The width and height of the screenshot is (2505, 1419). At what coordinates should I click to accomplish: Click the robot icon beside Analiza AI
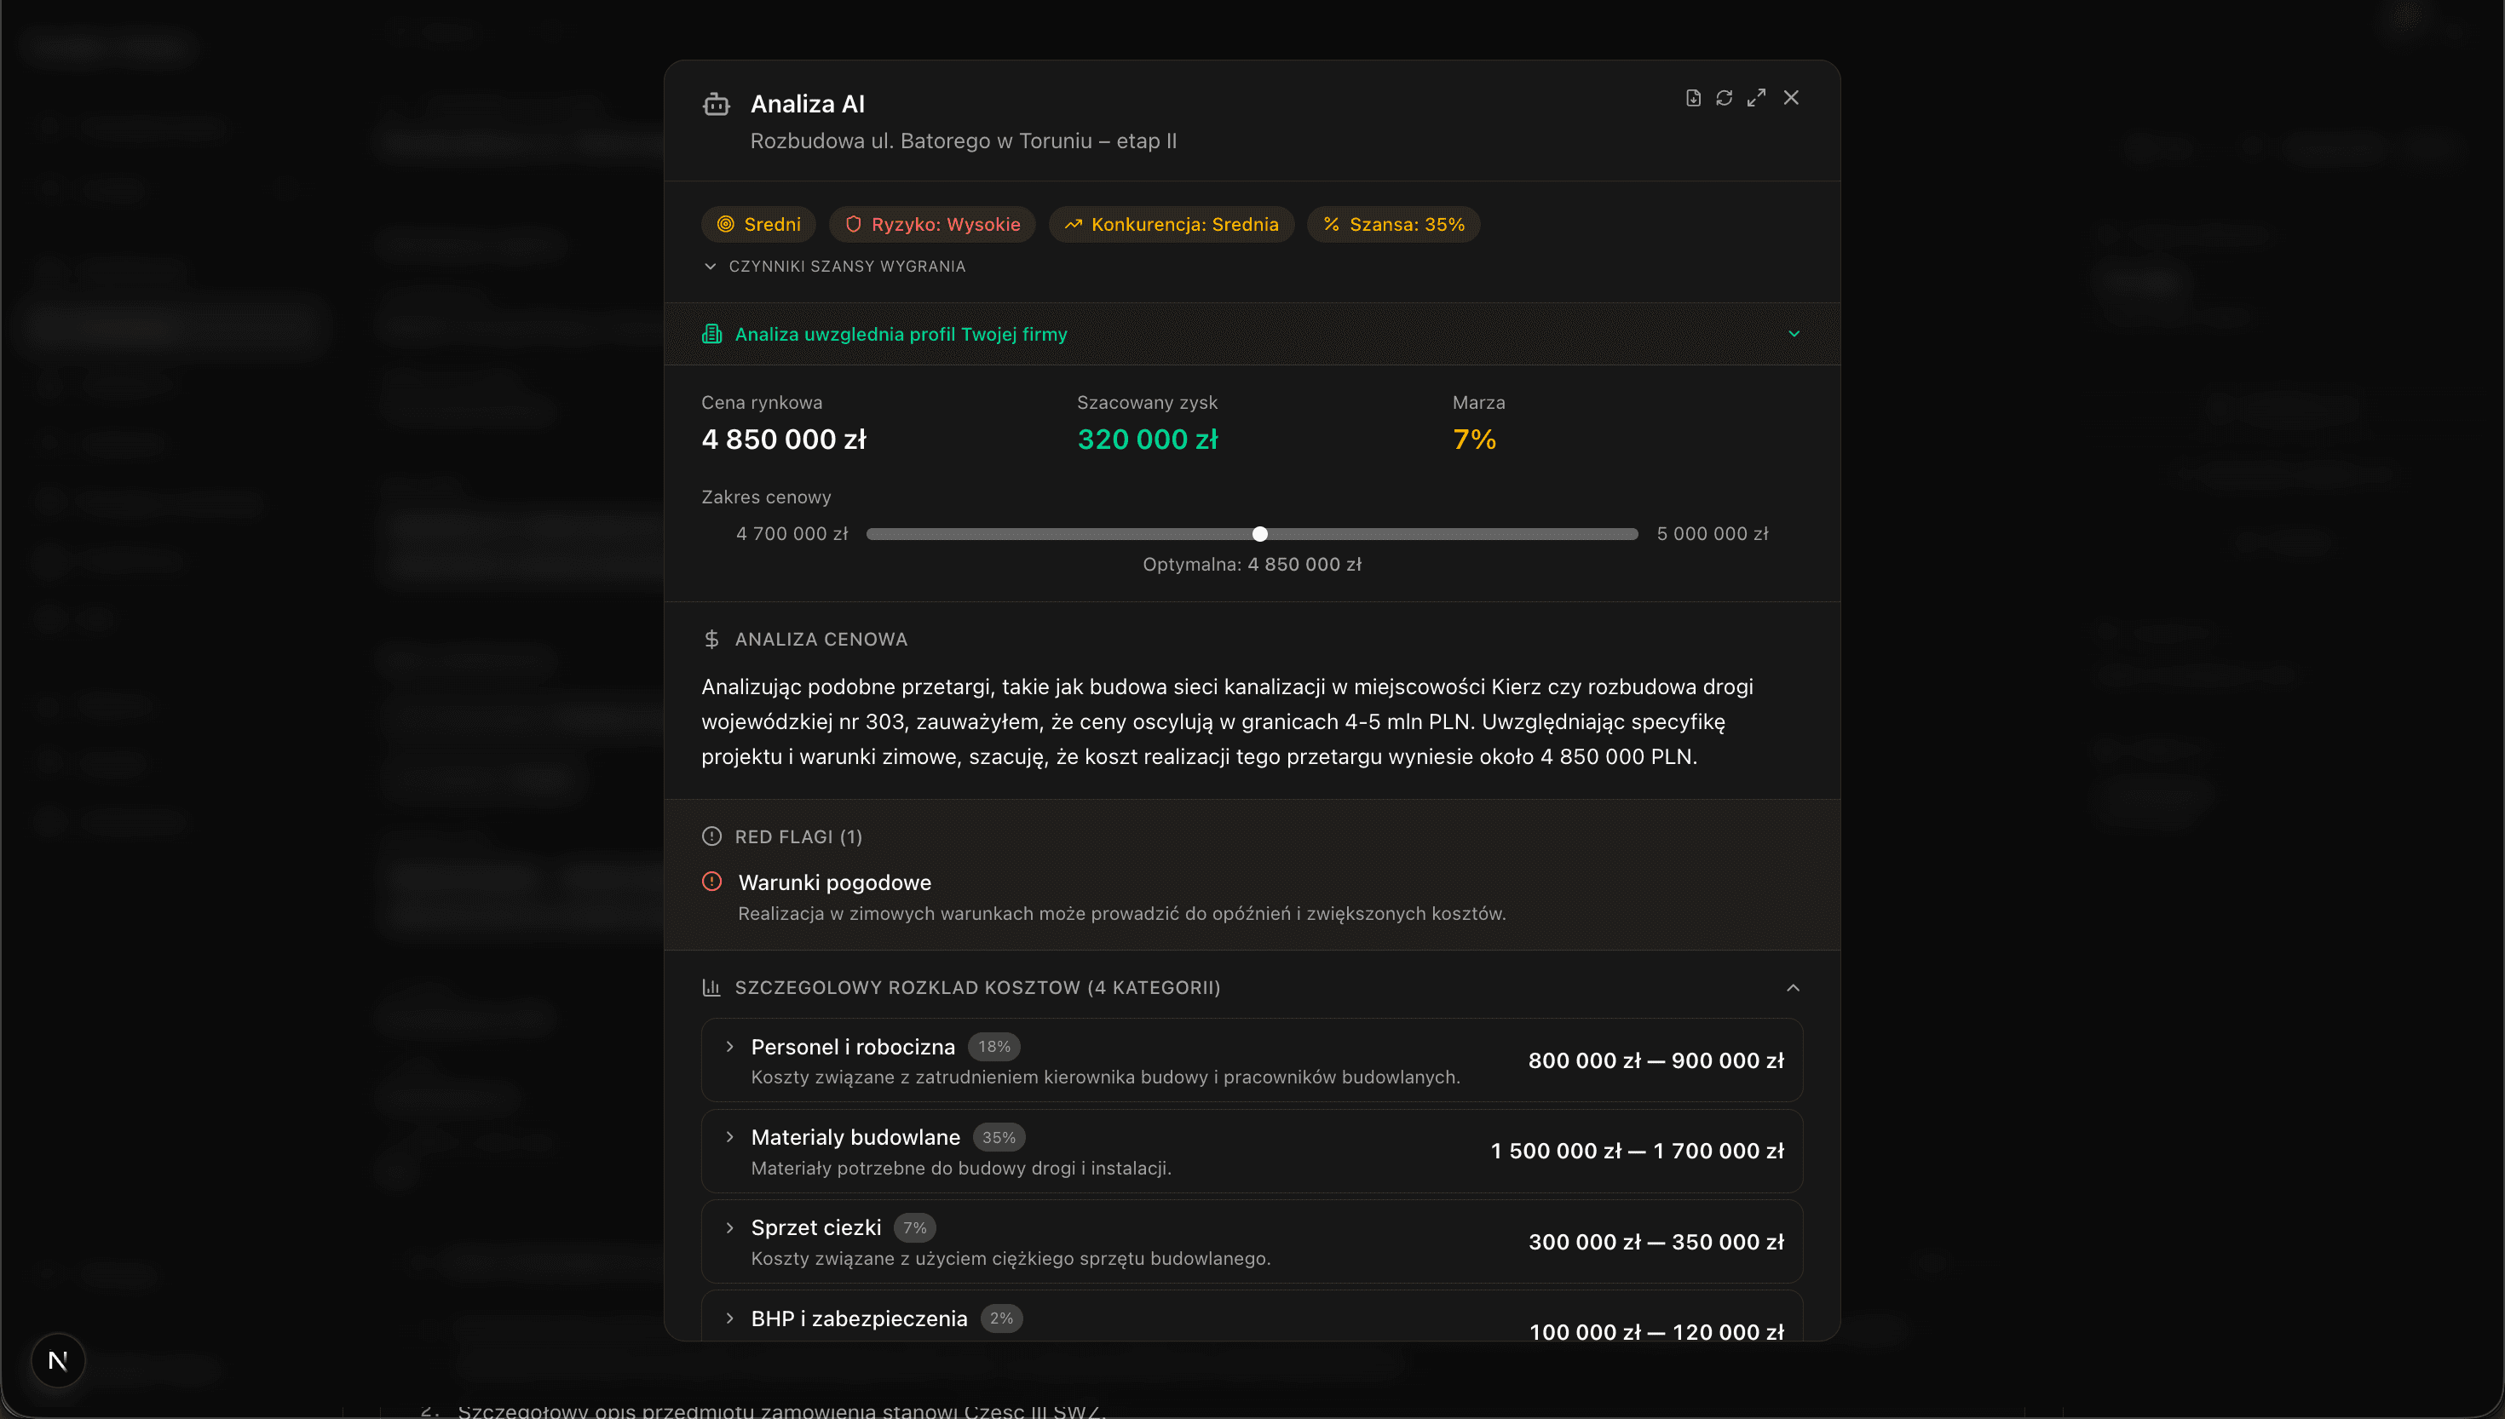717,104
